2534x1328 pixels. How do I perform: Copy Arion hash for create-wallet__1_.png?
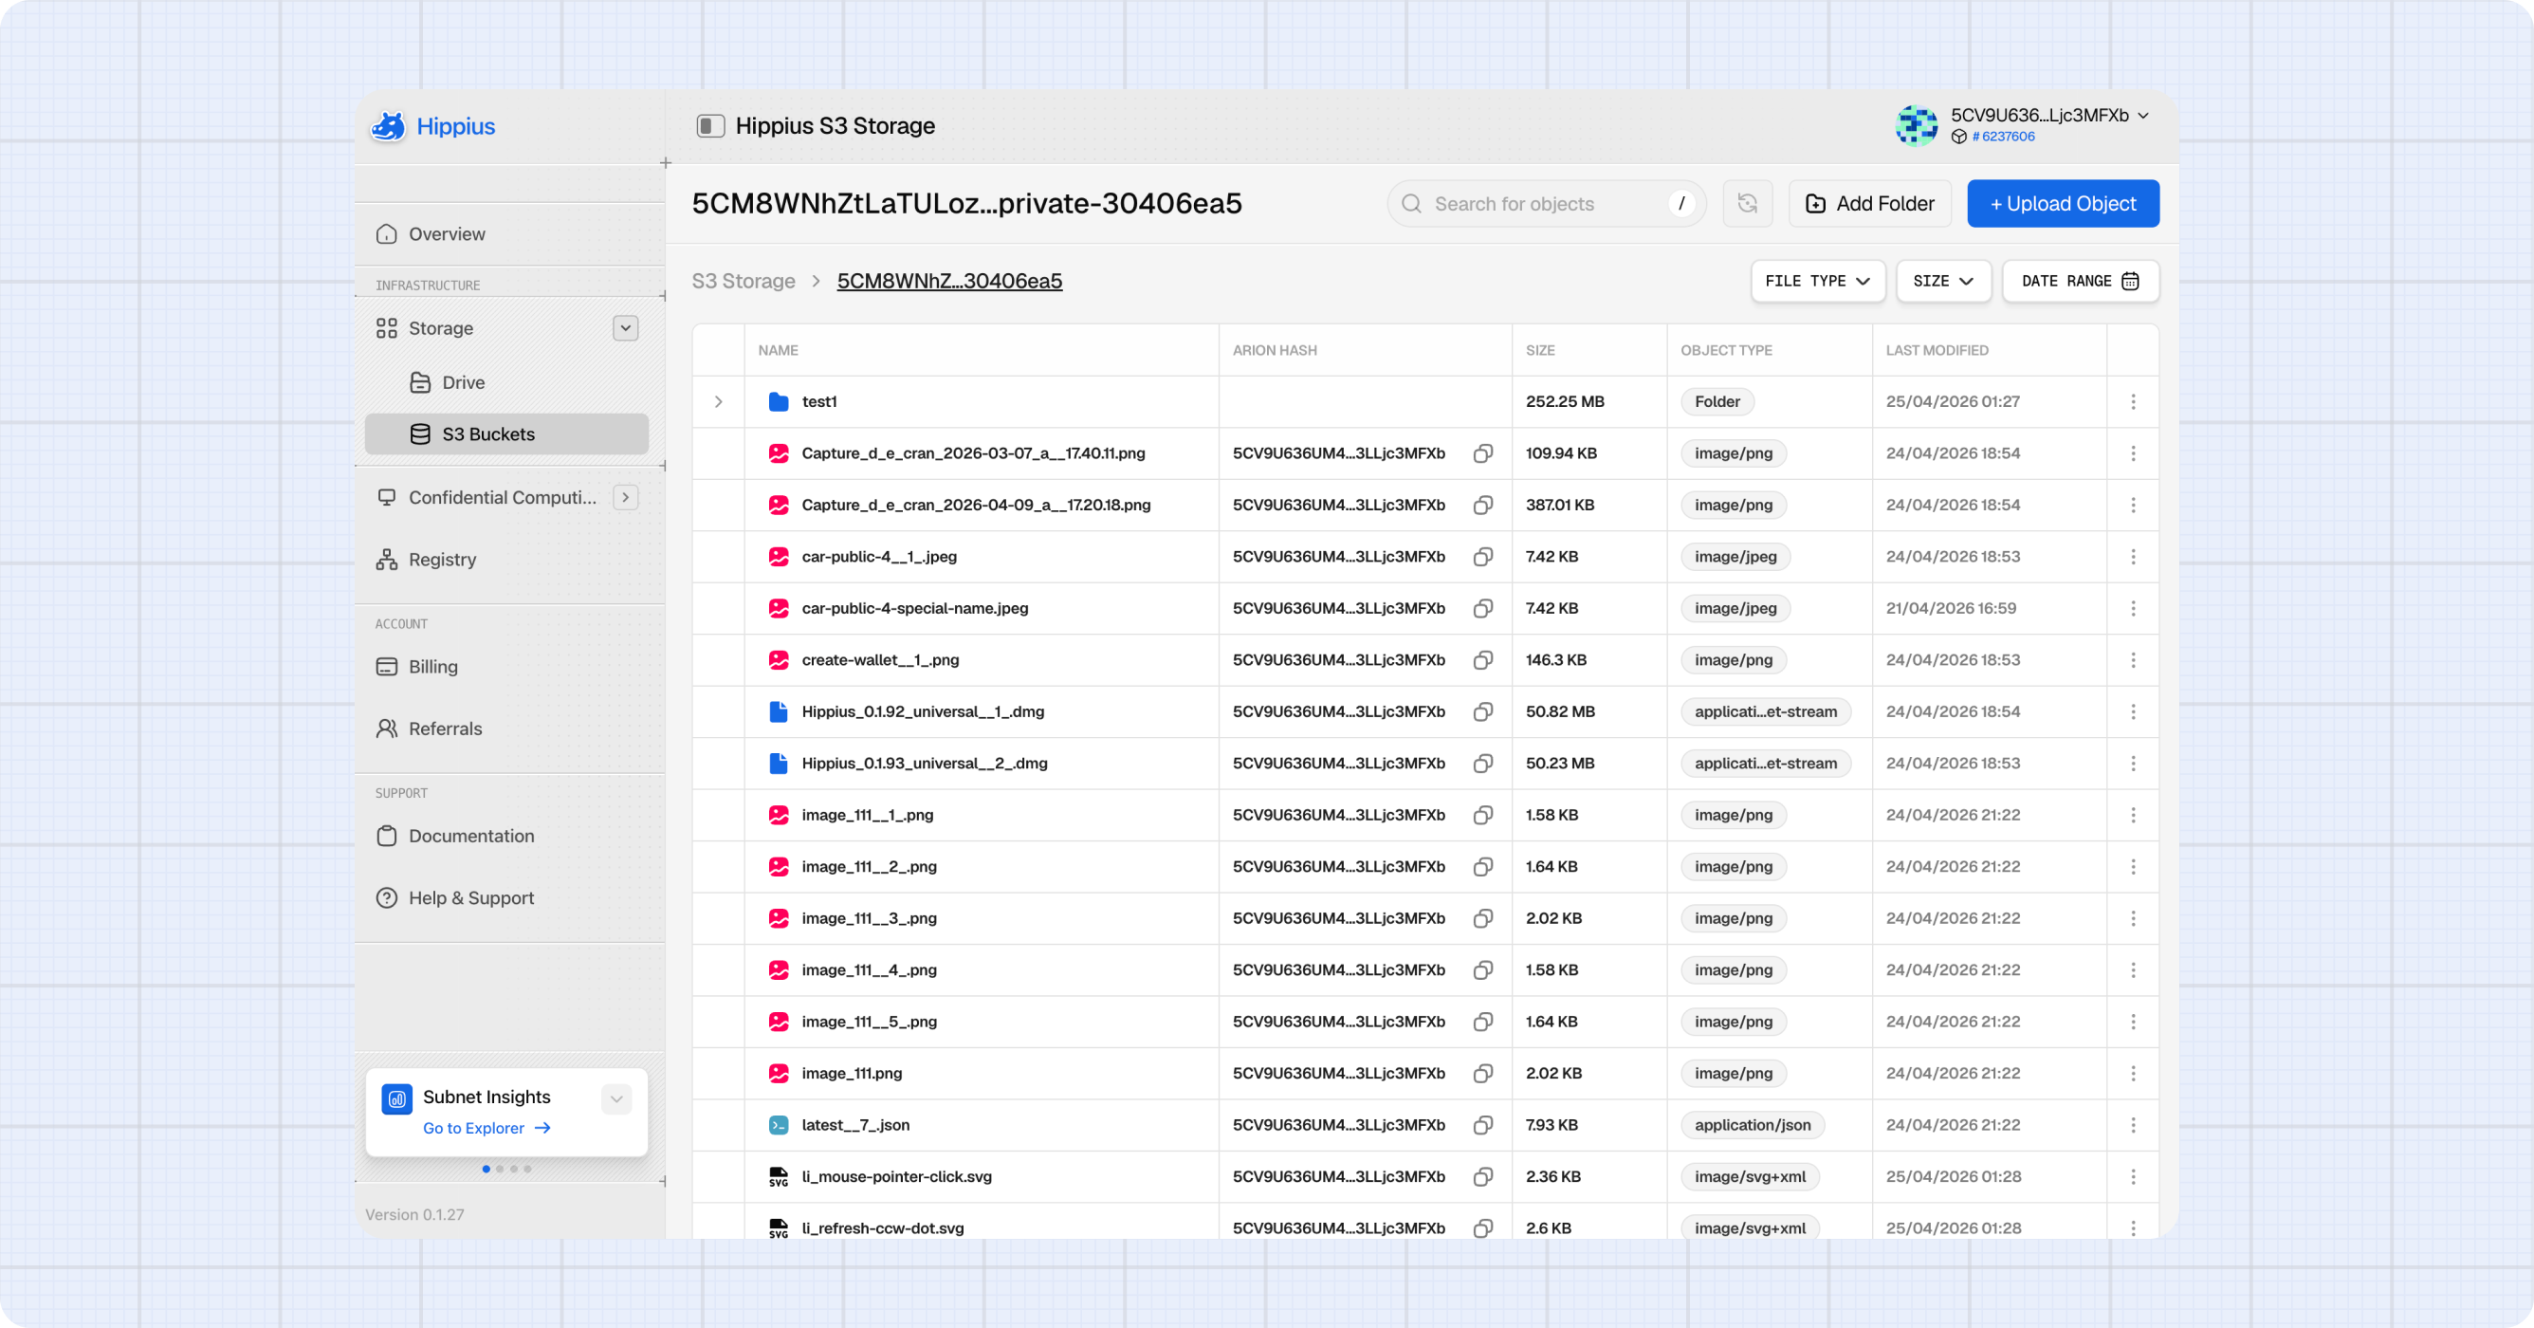[x=1482, y=660]
